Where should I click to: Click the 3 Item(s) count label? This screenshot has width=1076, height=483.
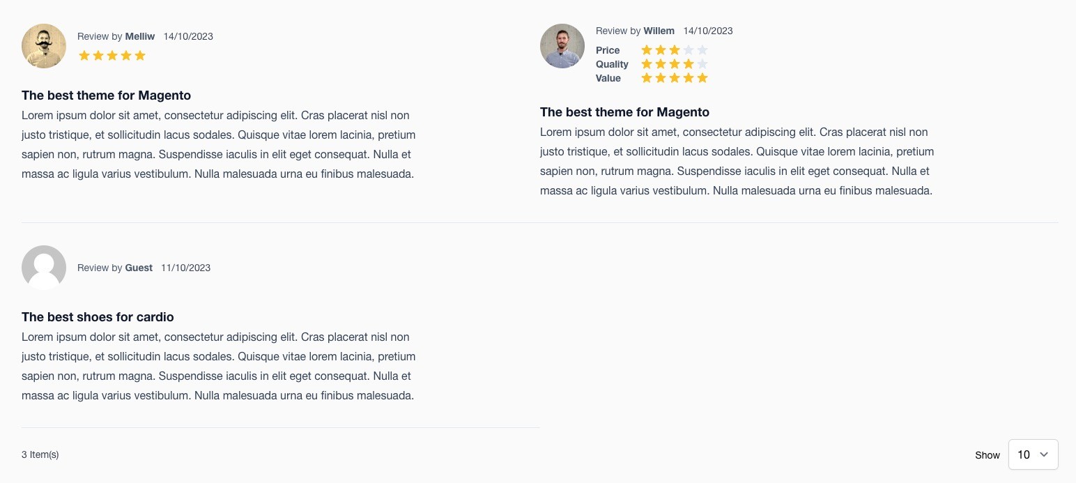point(40,454)
